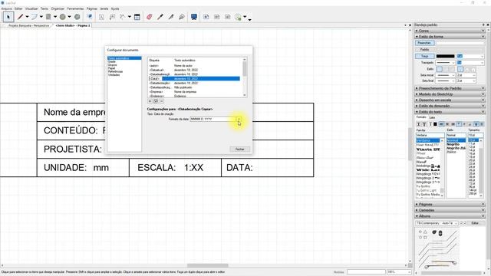Click the Add Page icon
This screenshot has height=276, width=491.
[206, 17]
